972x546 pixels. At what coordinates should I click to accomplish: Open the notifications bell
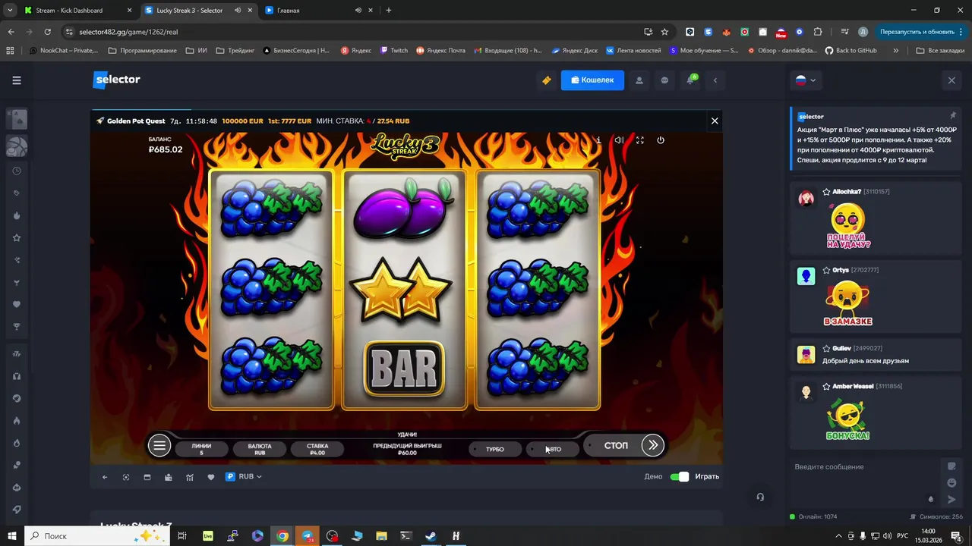pos(691,80)
